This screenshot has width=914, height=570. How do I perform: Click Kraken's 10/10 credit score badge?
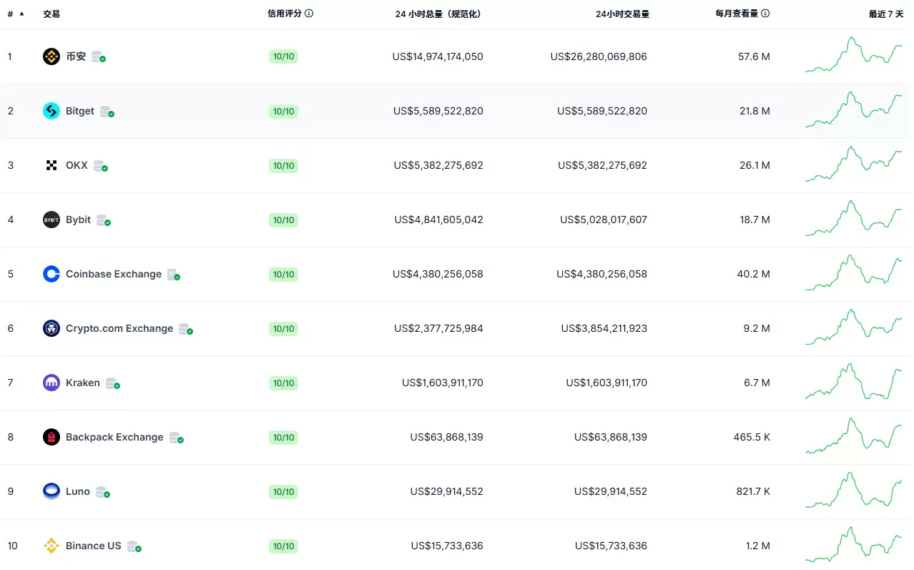(x=283, y=383)
